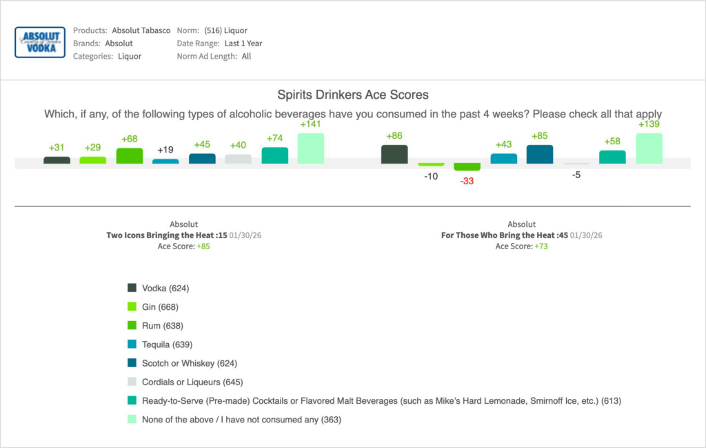
Task: Click the Absolut Vodka logo
Action: 40,42
